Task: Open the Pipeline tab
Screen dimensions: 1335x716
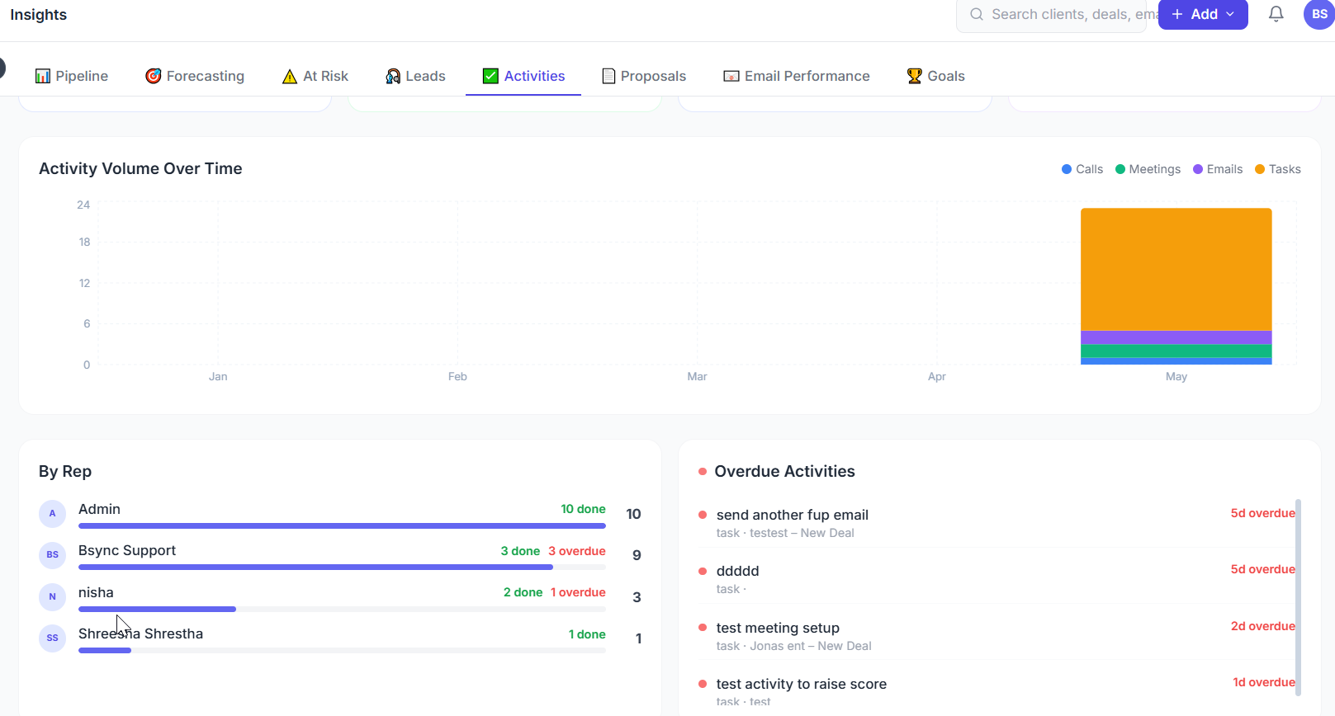Action: 72,76
